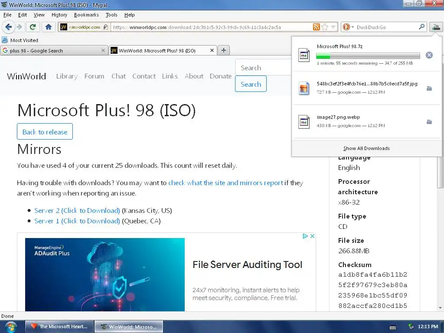The image size is (444, 333).
Task: Switch to The Microsoft Heart... taskbar window
Action: click(59, 326)
